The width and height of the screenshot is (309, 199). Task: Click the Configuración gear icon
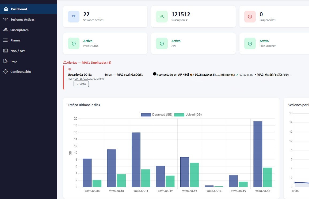[6, 71]
